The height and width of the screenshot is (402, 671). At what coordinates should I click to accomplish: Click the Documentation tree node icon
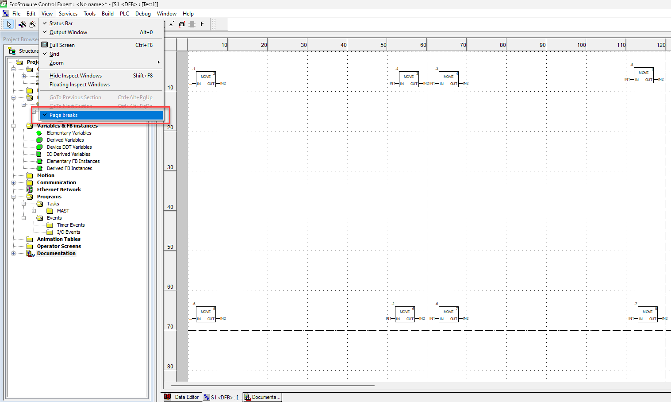pyautogui.click(x=30, y=253)
